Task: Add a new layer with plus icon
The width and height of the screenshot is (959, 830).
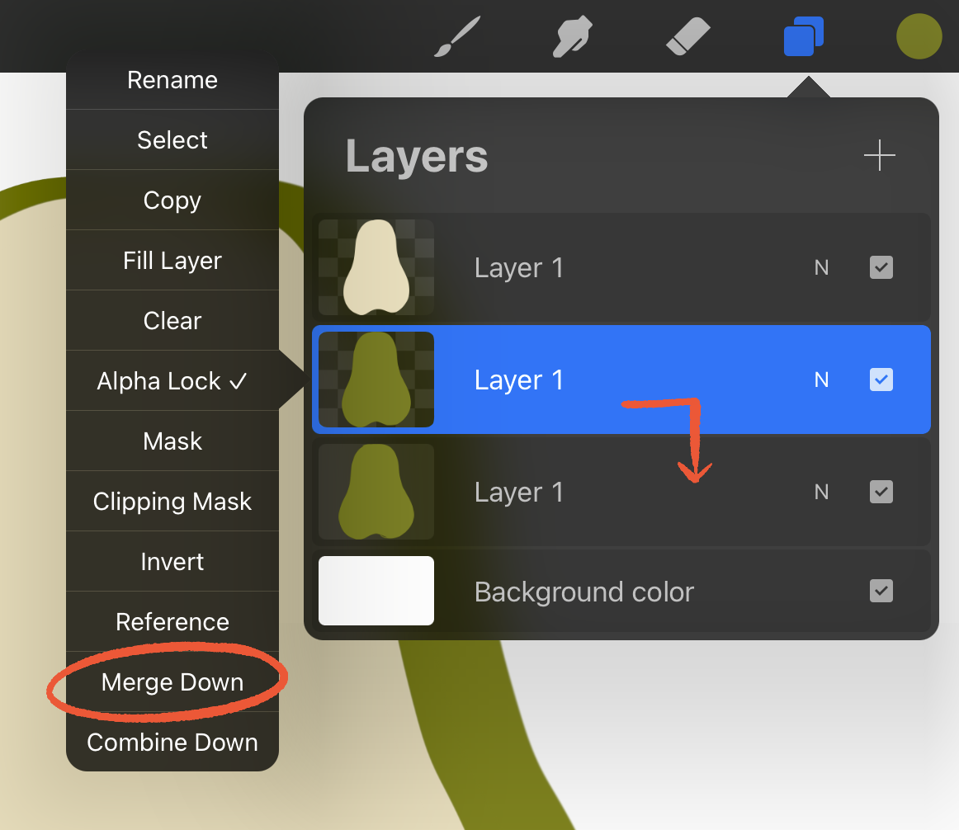Action: 880,155
